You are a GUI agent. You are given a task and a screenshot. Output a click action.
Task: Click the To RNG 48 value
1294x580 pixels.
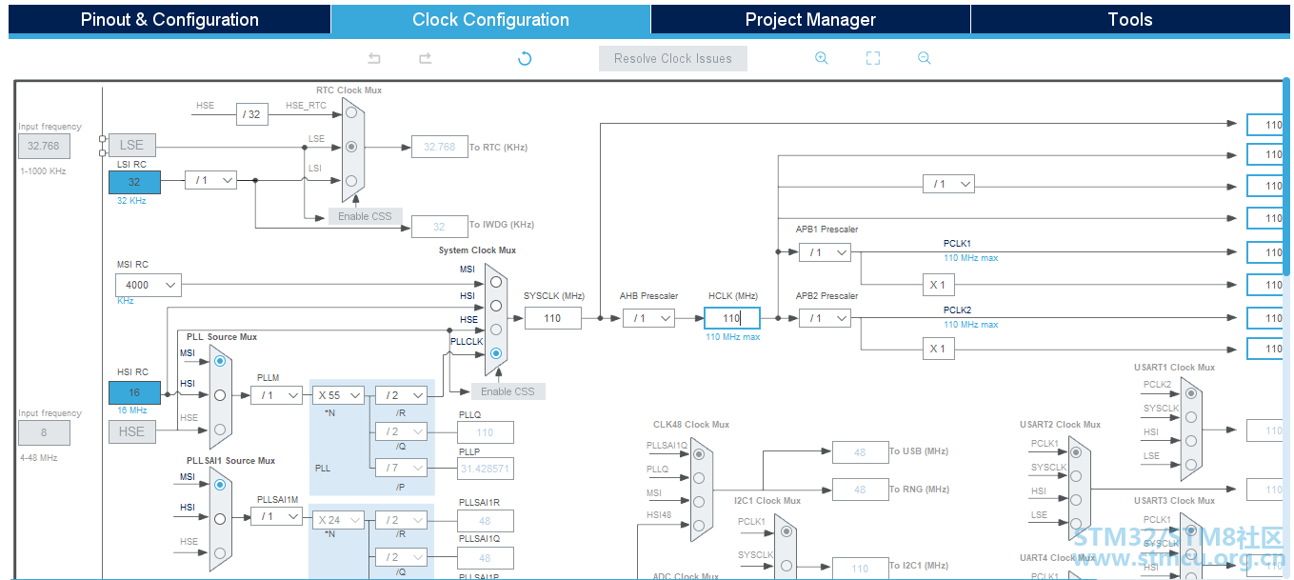tap(860, 490)
